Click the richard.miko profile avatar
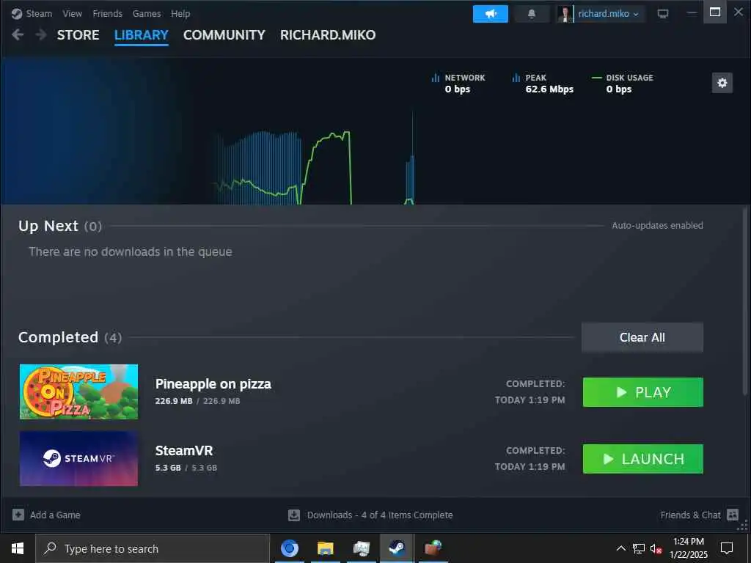 (565, 14)
